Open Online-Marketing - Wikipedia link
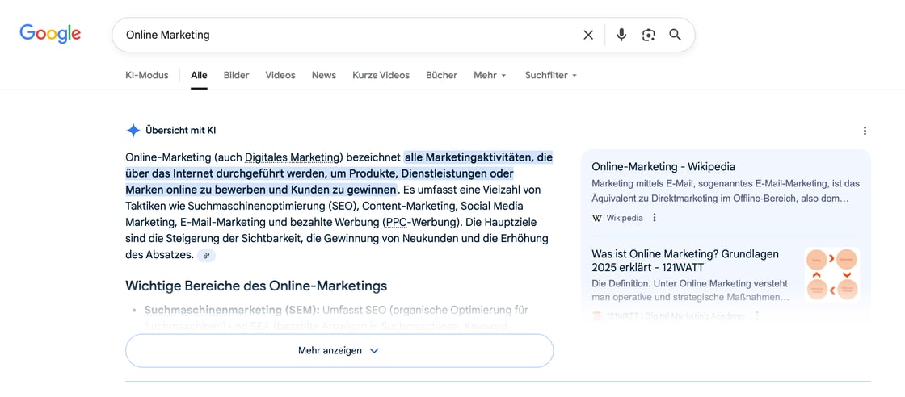905x397 pixels. pos(663,167)
